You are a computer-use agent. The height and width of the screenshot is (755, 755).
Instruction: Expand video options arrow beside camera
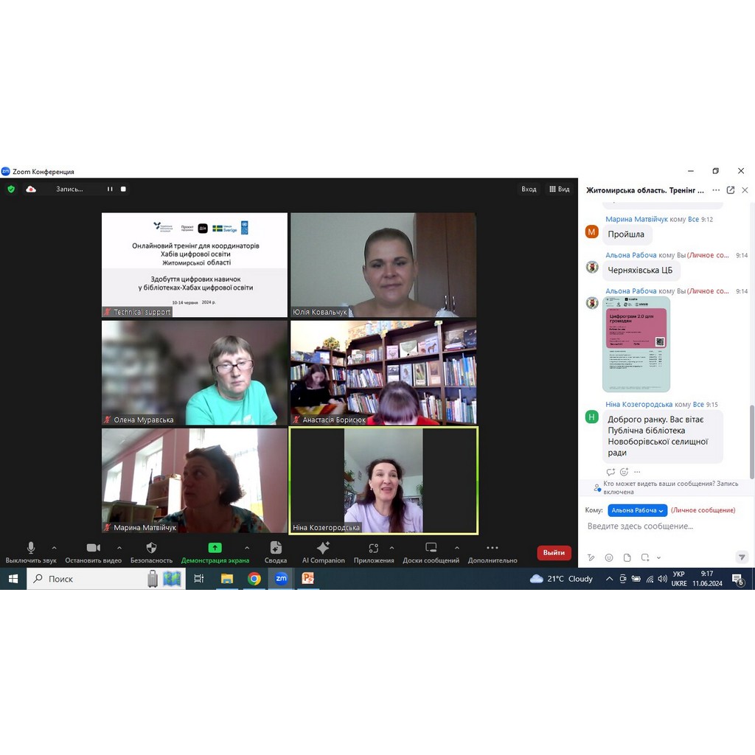[x=119, y=548]
